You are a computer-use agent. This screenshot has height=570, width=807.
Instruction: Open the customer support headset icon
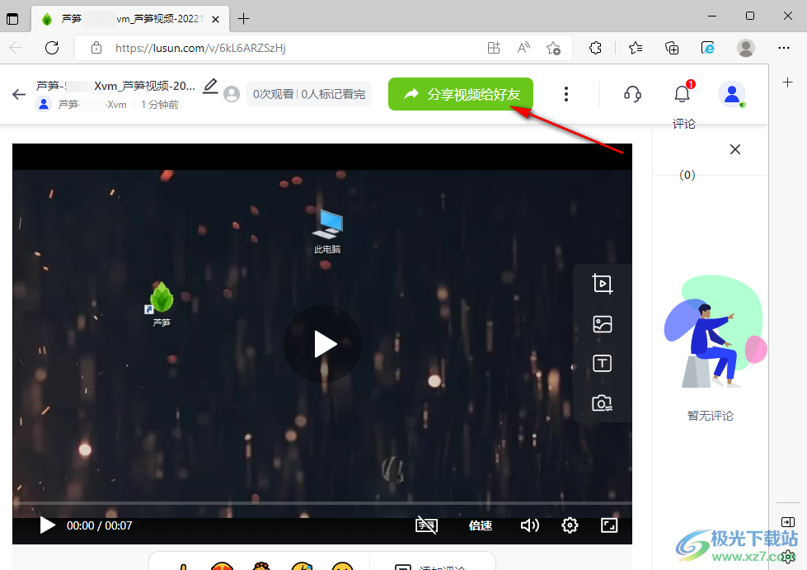(632, 94)
